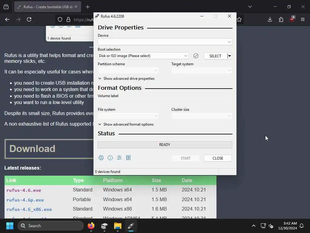Screen dimensions: 310x233
Task: Click the Rufus title bar app icon
Action: click(97, 16)
